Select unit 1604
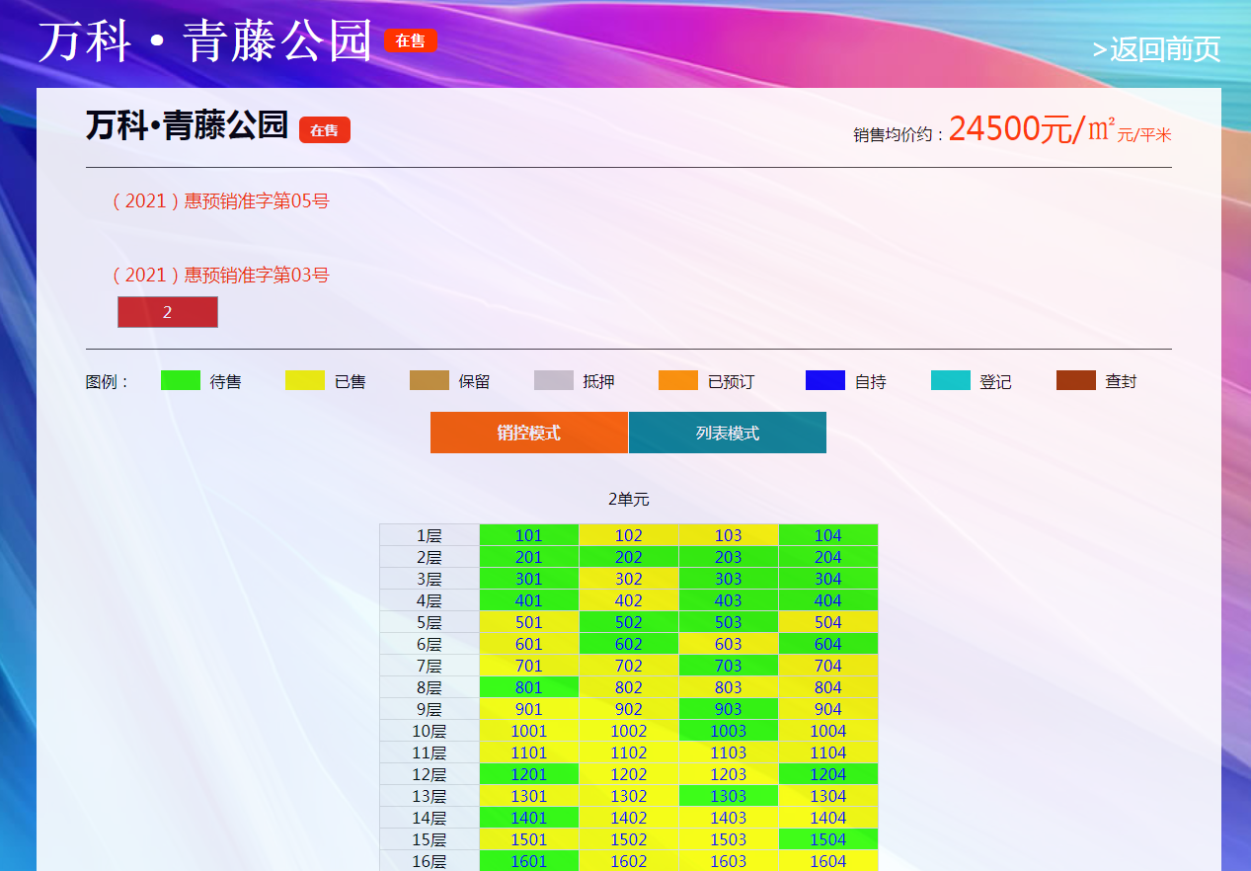Image resolution: width=1251 pixels, height=871 pixels. pyautogui.click(x=828, y=861)
